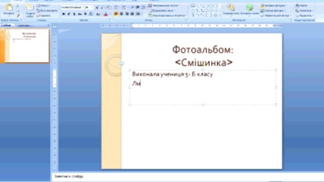Click the title text Фотоальбом
324x182 pixels.
202,50
